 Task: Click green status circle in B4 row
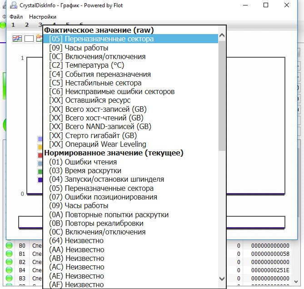pos(9,270)
